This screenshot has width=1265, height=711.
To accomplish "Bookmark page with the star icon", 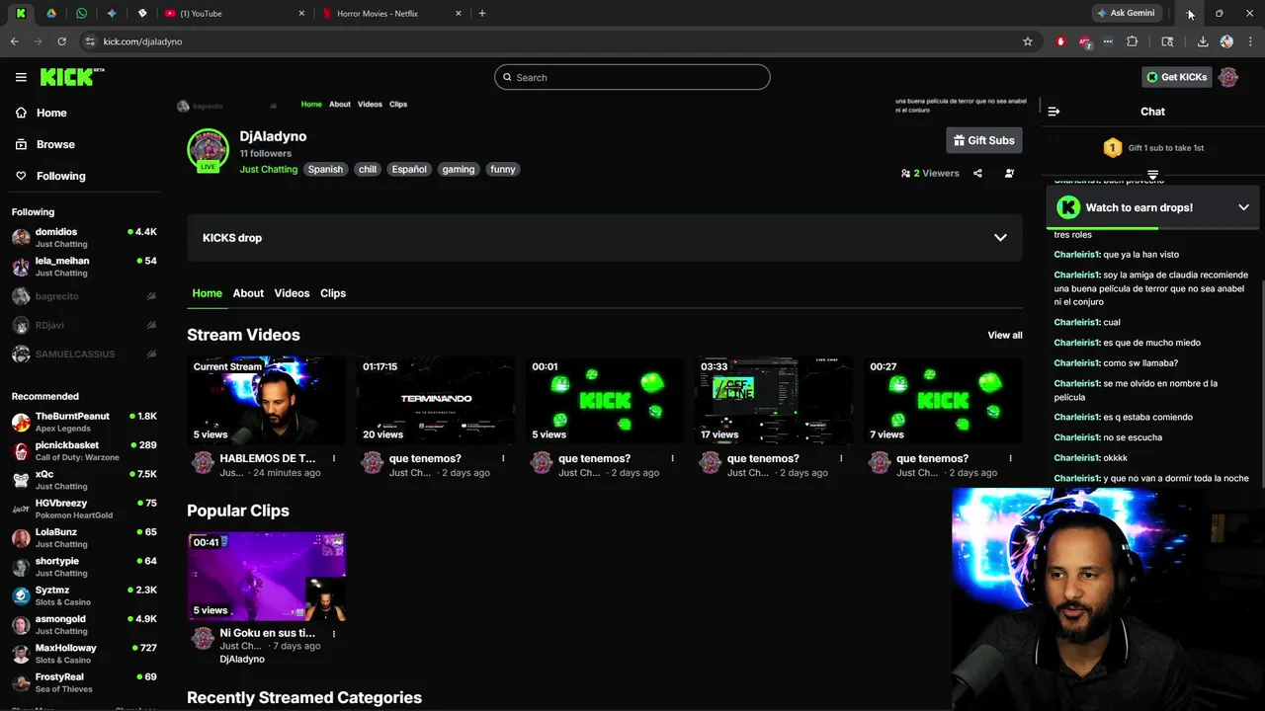I will (1028, 41).
